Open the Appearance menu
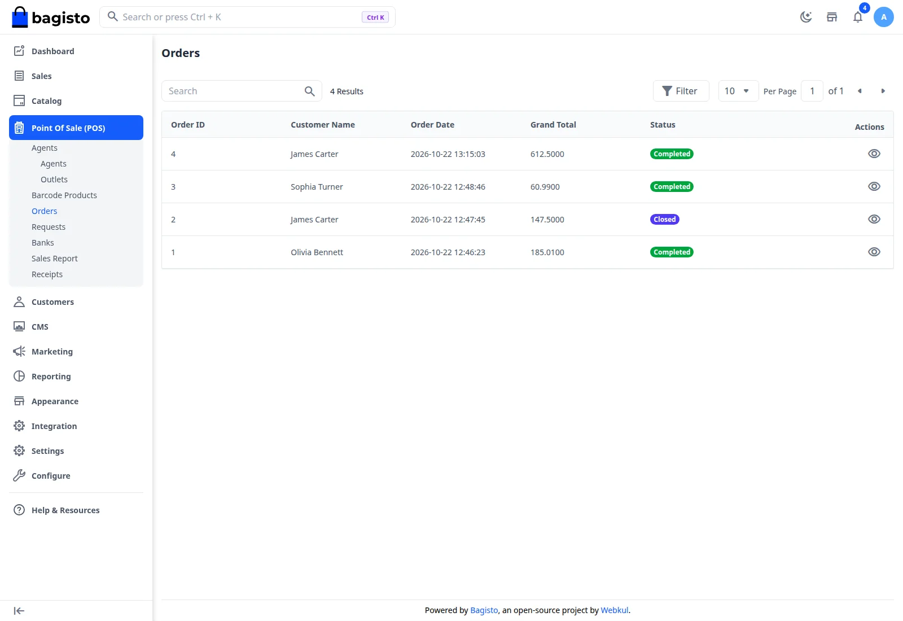The height and width of the screenshot is (621, 903). (x=76, y=401)
